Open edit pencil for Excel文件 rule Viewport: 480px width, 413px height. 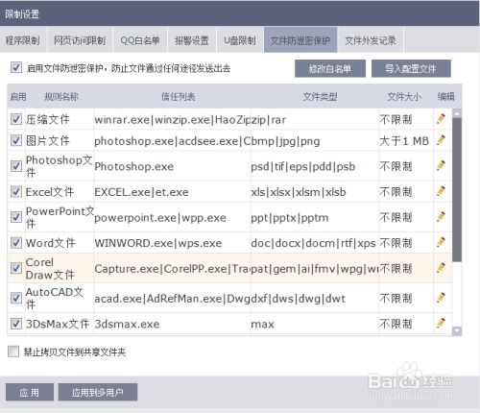click(441, 191)
